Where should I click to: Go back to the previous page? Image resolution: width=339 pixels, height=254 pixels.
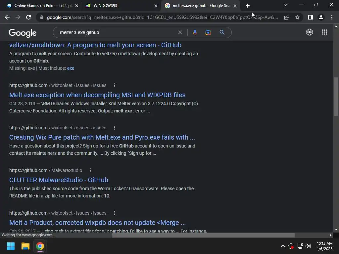(7, 17)
